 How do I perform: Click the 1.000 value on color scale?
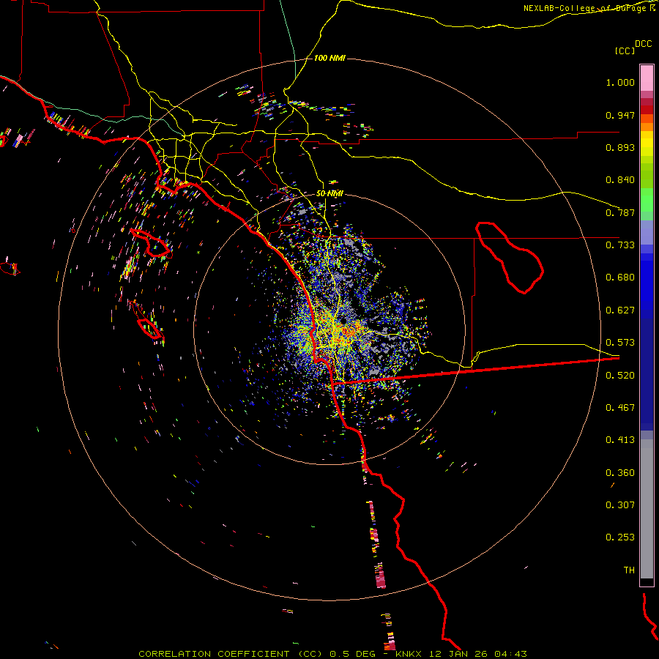coord(620,82)
